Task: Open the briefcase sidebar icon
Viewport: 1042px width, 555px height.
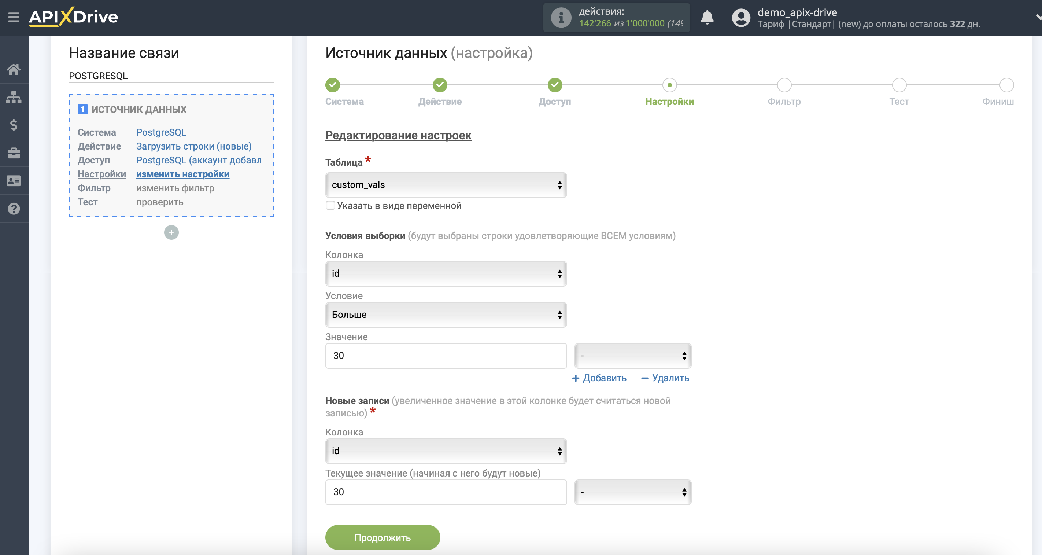Action: pyautogui.click(x=14, y=153)
